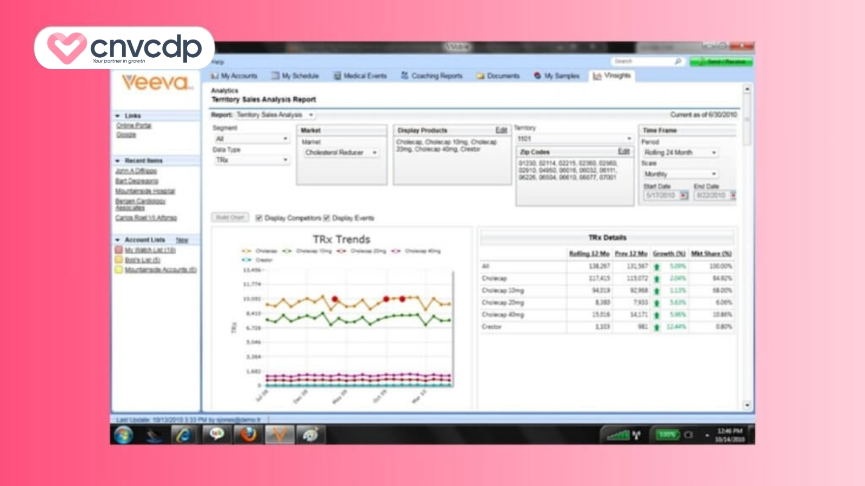Image resolution: width=865 pixels, height=486 pixels.
Task: Sort by Mkt Share (%) column
Action: (x=711, y=254)
